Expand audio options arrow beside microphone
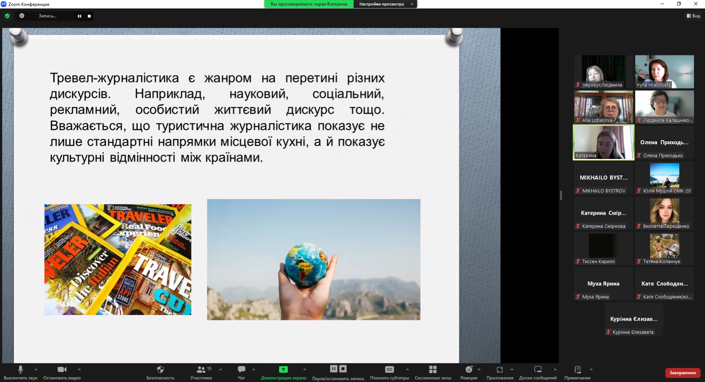The height and width of the screenshot is (382, 705). (36, 370)
